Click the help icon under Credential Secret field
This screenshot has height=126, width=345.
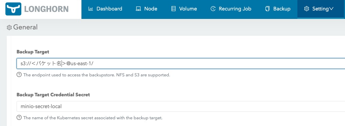[19, 118]
